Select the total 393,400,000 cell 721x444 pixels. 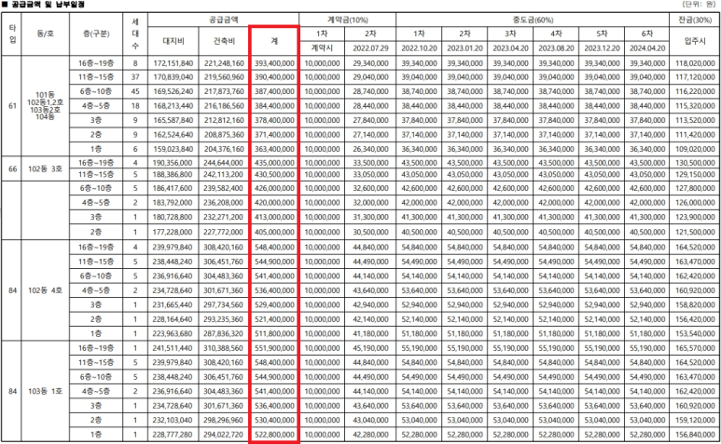click(x=274, y=63)
